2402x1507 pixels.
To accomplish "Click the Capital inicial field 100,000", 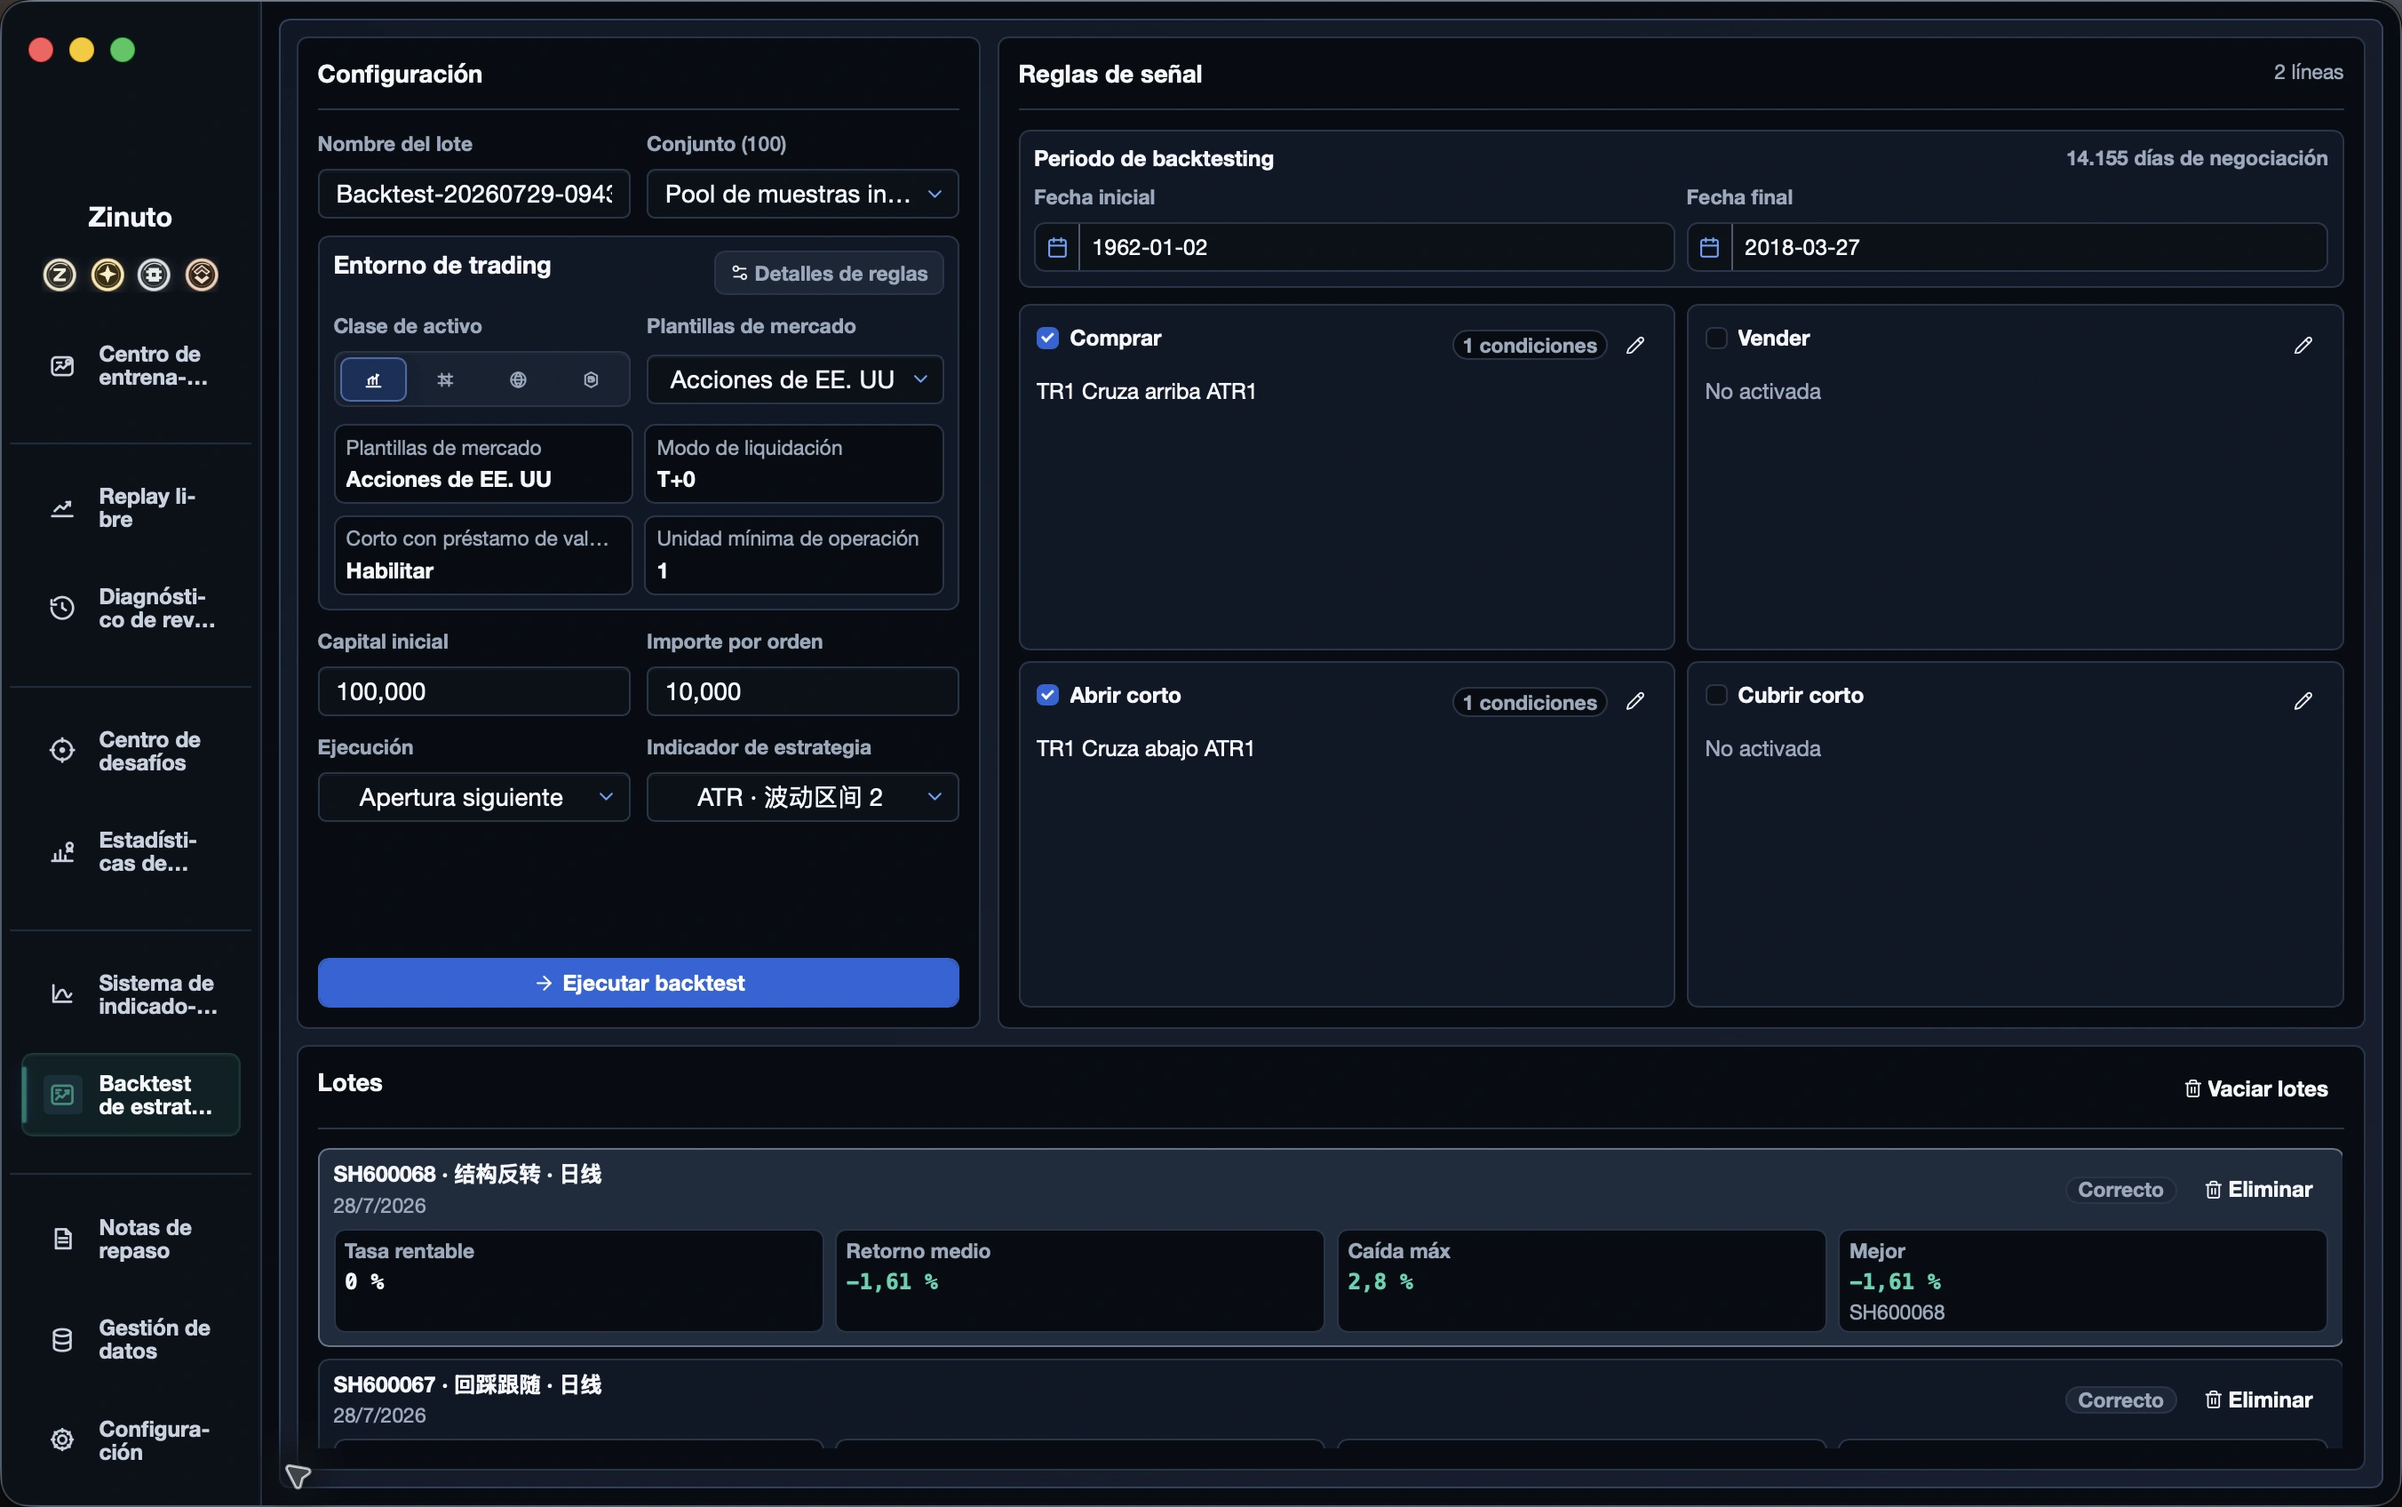I will [x=474, y=691].
